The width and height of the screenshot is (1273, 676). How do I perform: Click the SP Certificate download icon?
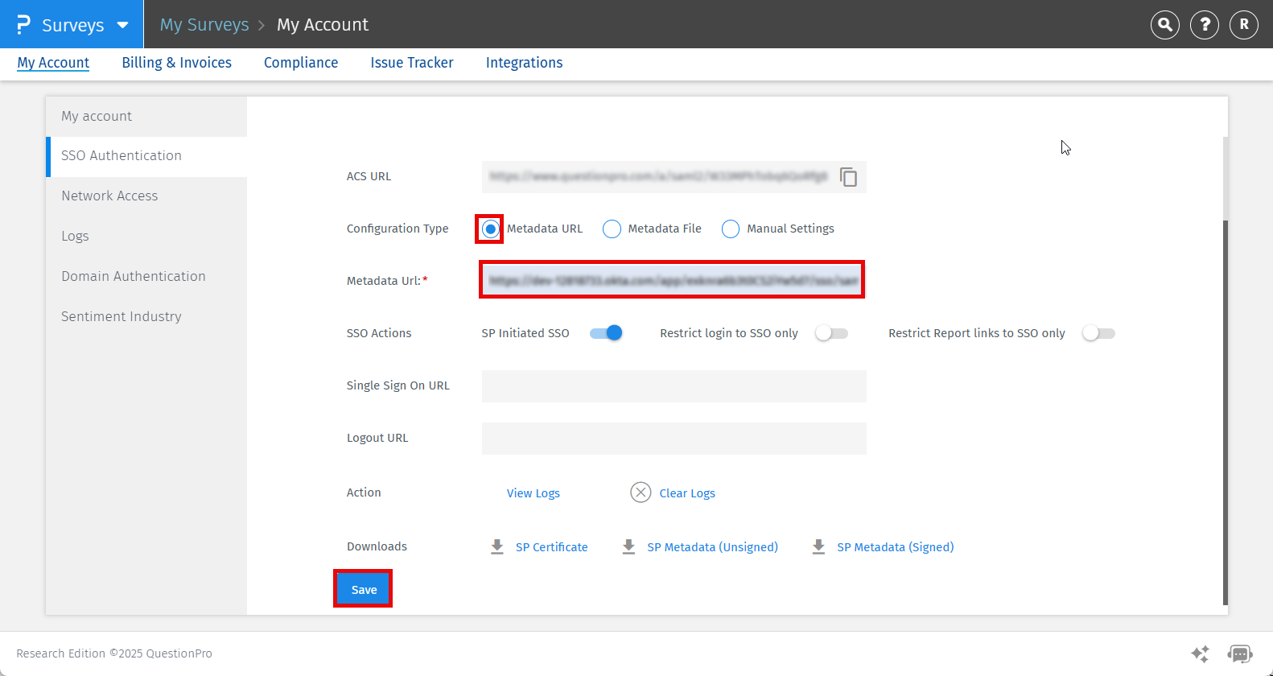click(497, 547)
